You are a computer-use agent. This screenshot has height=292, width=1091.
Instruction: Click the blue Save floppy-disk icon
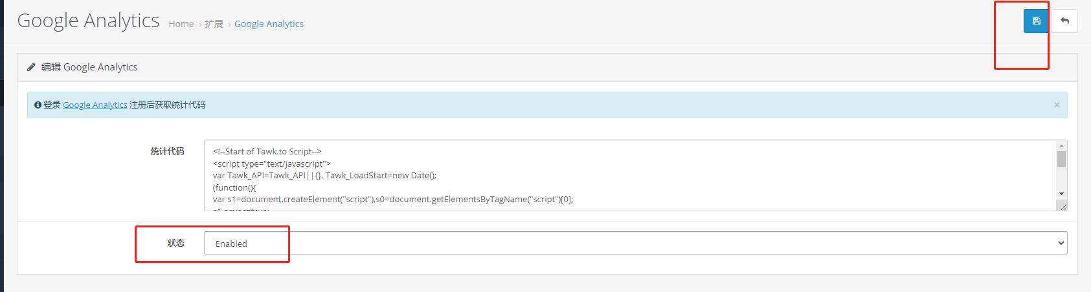1036,21
